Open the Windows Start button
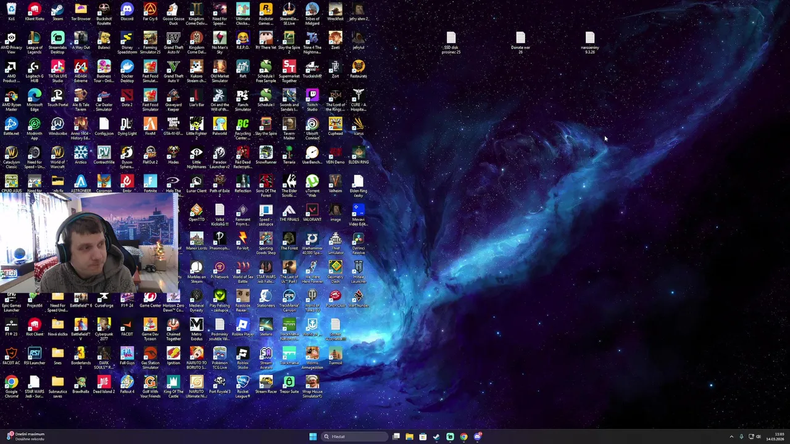This screenshot has height=444, width=790. pos(313,437)
